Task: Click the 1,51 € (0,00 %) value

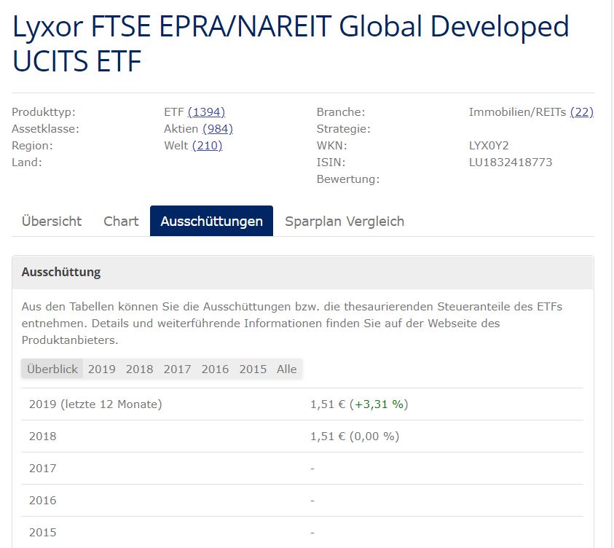Action: 355,437
